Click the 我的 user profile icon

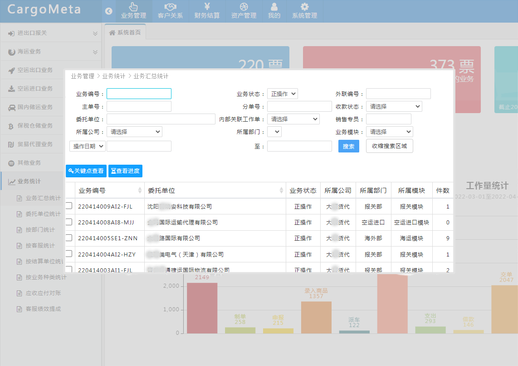pos(274,7)
